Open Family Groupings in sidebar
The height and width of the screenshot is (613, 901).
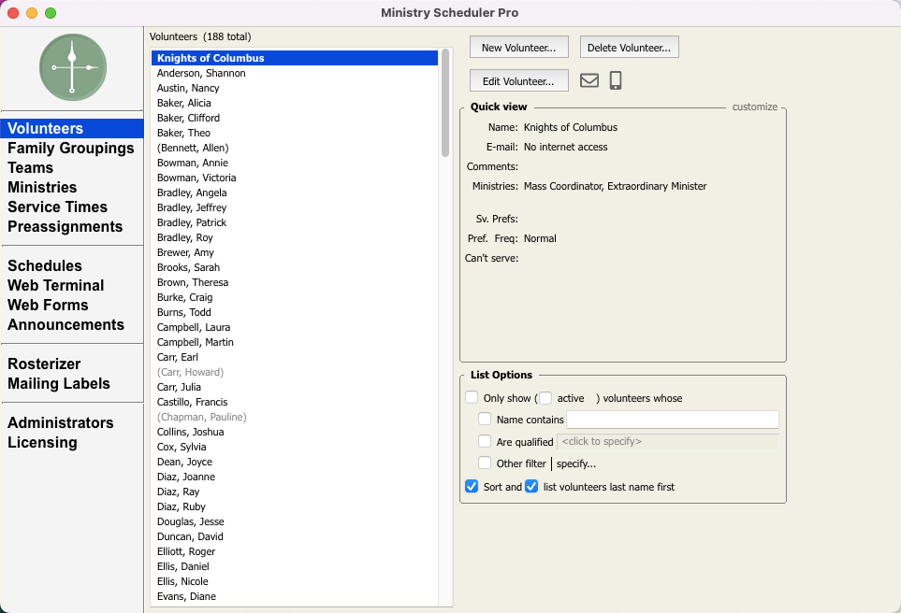72,148
